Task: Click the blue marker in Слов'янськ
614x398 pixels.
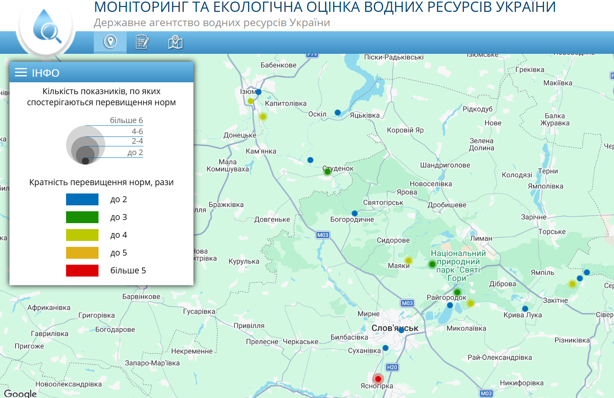Action: (401, 330)
